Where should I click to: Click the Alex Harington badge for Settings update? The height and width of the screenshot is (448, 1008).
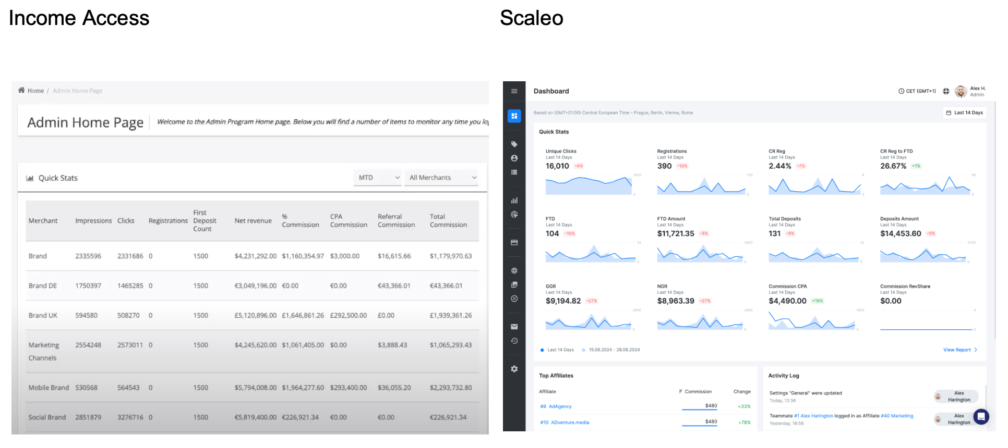click(x=956, y=397)
